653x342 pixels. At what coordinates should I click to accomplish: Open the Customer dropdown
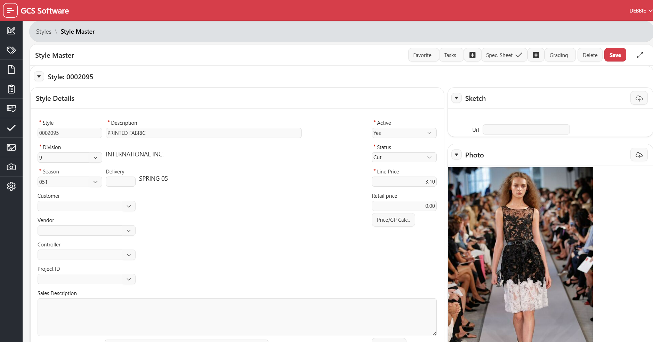[x=129, y=206]
